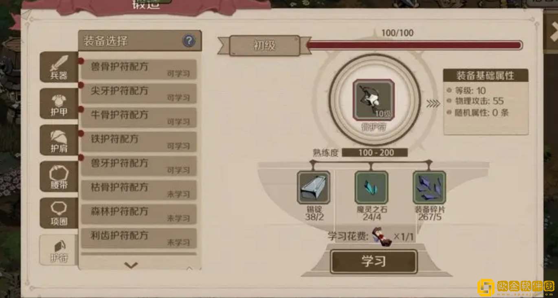Click the red 100/100 proficiency progress bar
This screenshot has height=298, width=558.
[x=414, y=45]
